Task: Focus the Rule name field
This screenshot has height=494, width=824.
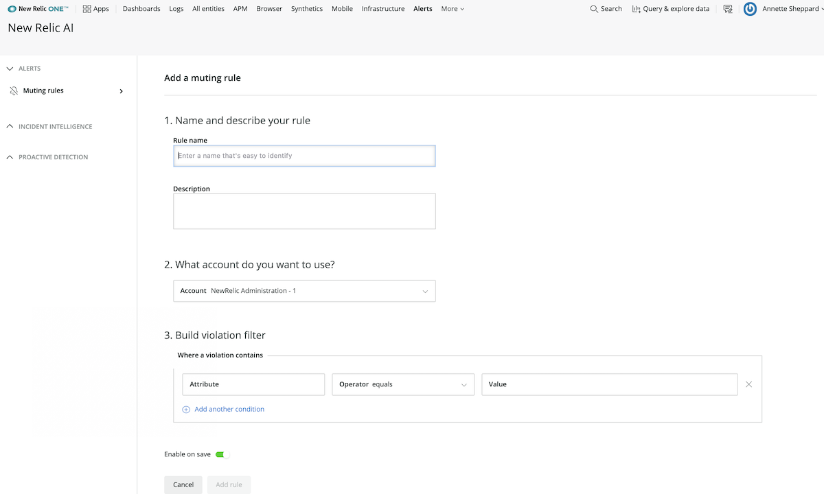Action: pyautogui.click(x=304, y=156)
